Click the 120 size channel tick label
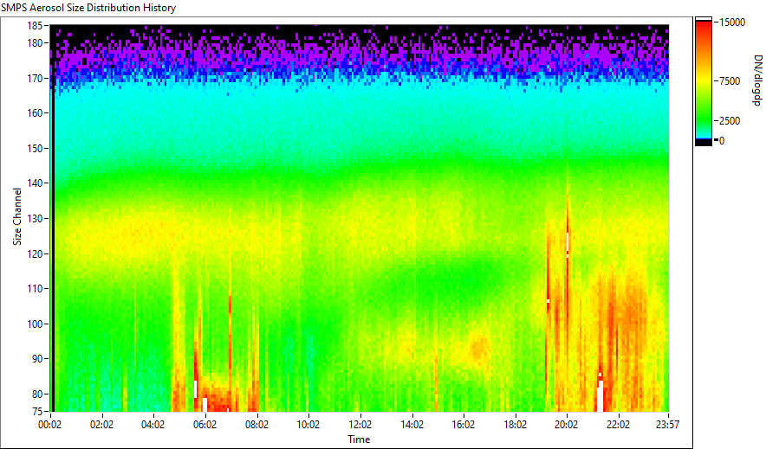This screenshot has width=766, height=449. (x=35, y=254)
